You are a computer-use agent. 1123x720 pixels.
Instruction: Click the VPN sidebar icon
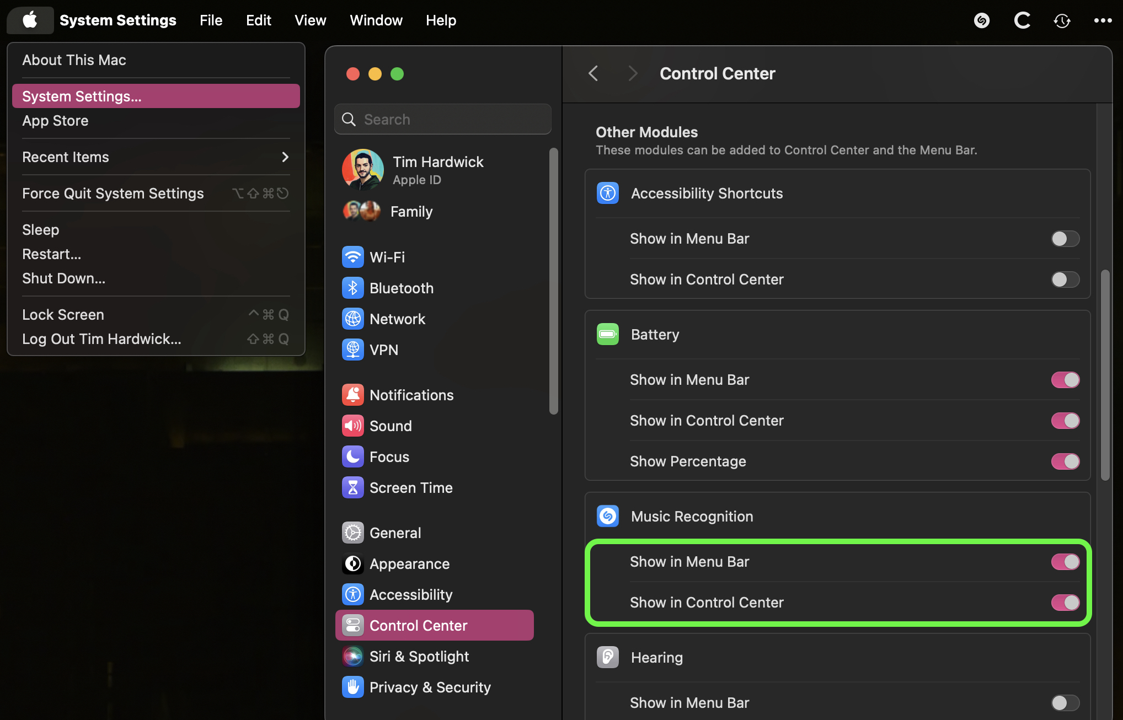coord(353,350)
